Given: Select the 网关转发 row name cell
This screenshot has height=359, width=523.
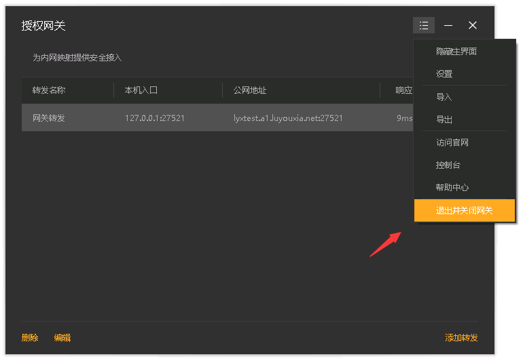Looking at the screenshot, I should coord(49,118).
